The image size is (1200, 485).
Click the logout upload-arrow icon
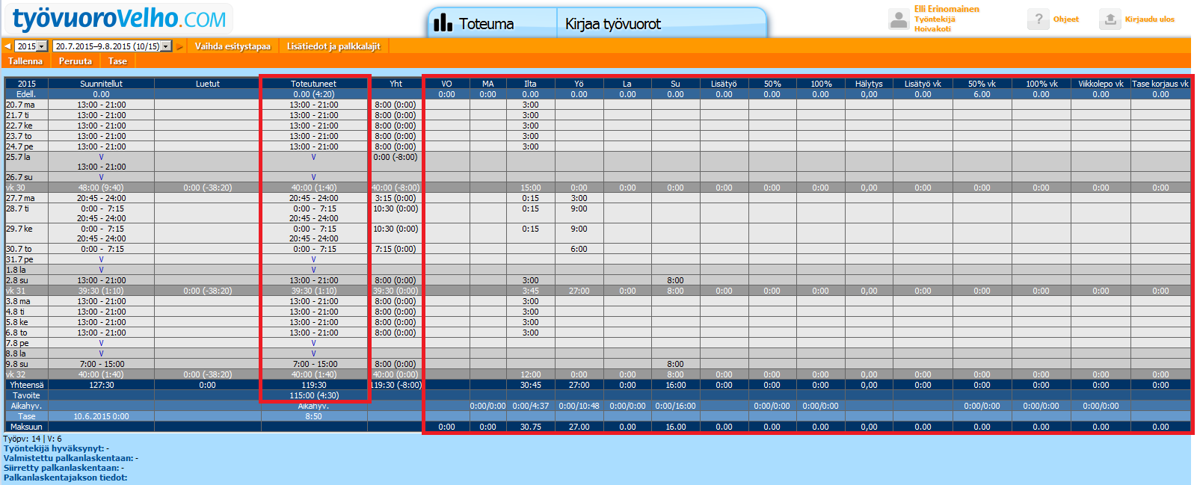tap(1110, 19)
